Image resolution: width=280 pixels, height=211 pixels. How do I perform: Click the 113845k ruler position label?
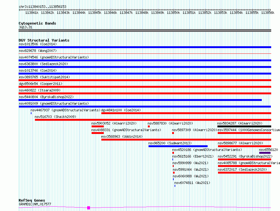(x=95, y=13)
